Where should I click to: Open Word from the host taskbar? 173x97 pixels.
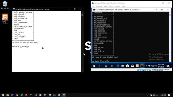[x=12, y=95]
